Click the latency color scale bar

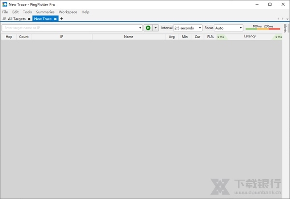[x=262, y=29]
